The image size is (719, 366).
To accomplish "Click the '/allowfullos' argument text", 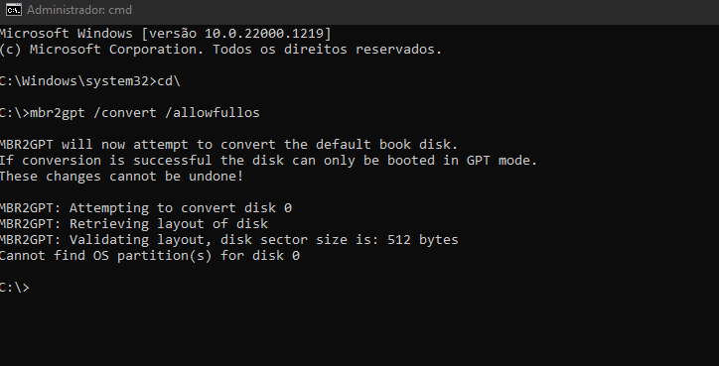I will pyautogui.click(x=213, y=113).
